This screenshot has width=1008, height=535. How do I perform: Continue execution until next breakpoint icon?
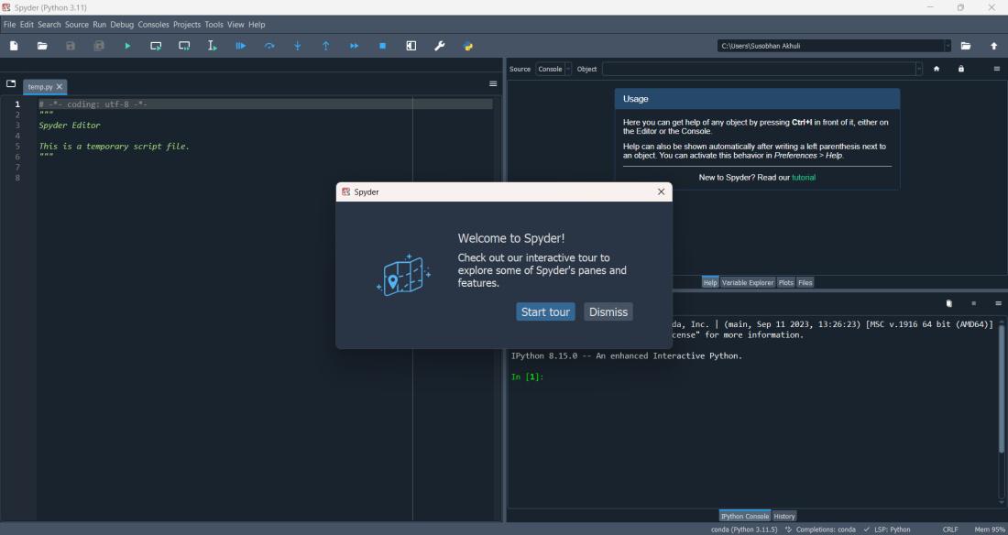tap(355, 46)
